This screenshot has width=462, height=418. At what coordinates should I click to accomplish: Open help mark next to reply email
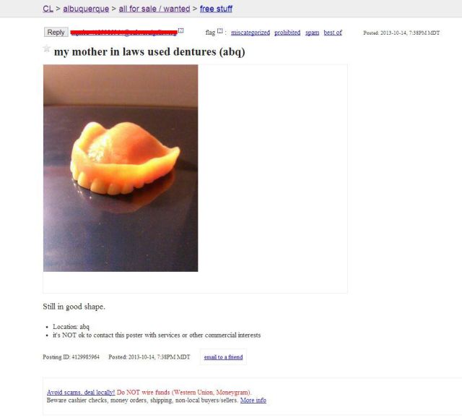click(x=181, y=30)
